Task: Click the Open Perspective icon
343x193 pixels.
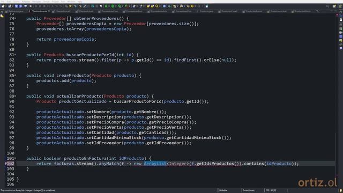Action: pyautogui.click(x=334, y=6)
